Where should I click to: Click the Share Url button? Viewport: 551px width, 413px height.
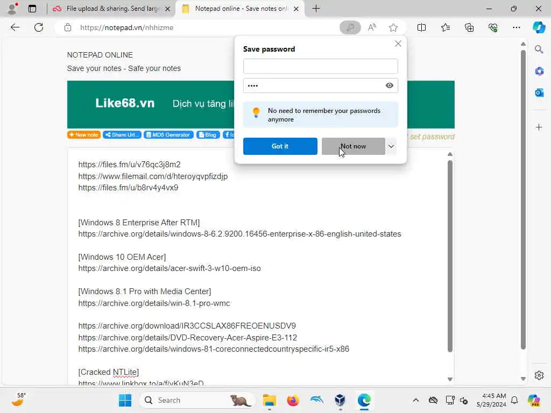coord(122,135)
